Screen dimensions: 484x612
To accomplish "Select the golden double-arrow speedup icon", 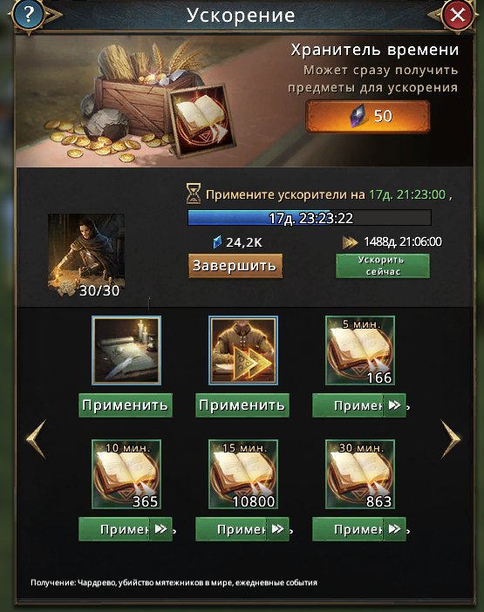I will [x=242, y=350].
